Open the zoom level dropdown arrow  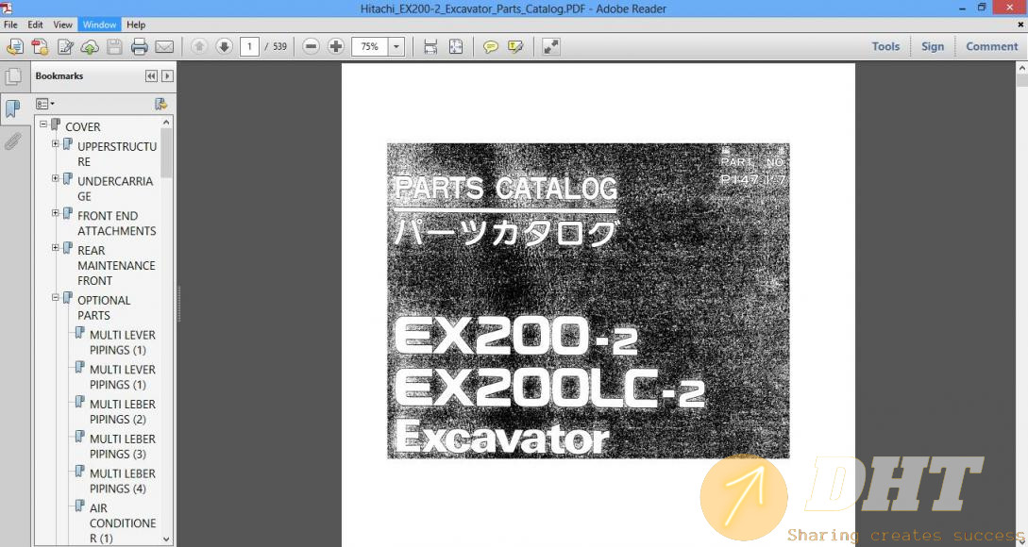point(396,46)
